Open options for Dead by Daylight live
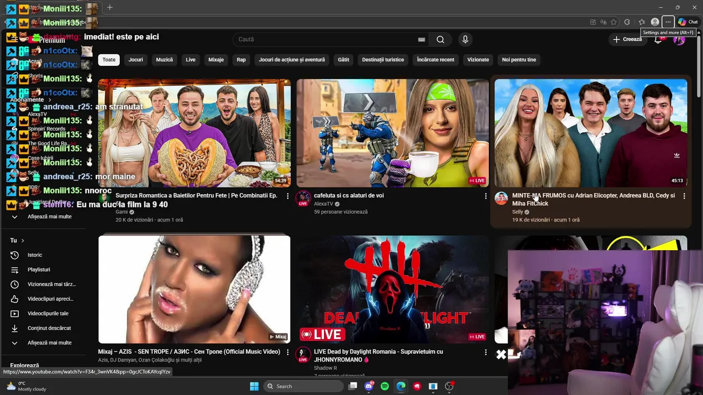The width and height of the screenshot is (703, 395). click(486, 352)
